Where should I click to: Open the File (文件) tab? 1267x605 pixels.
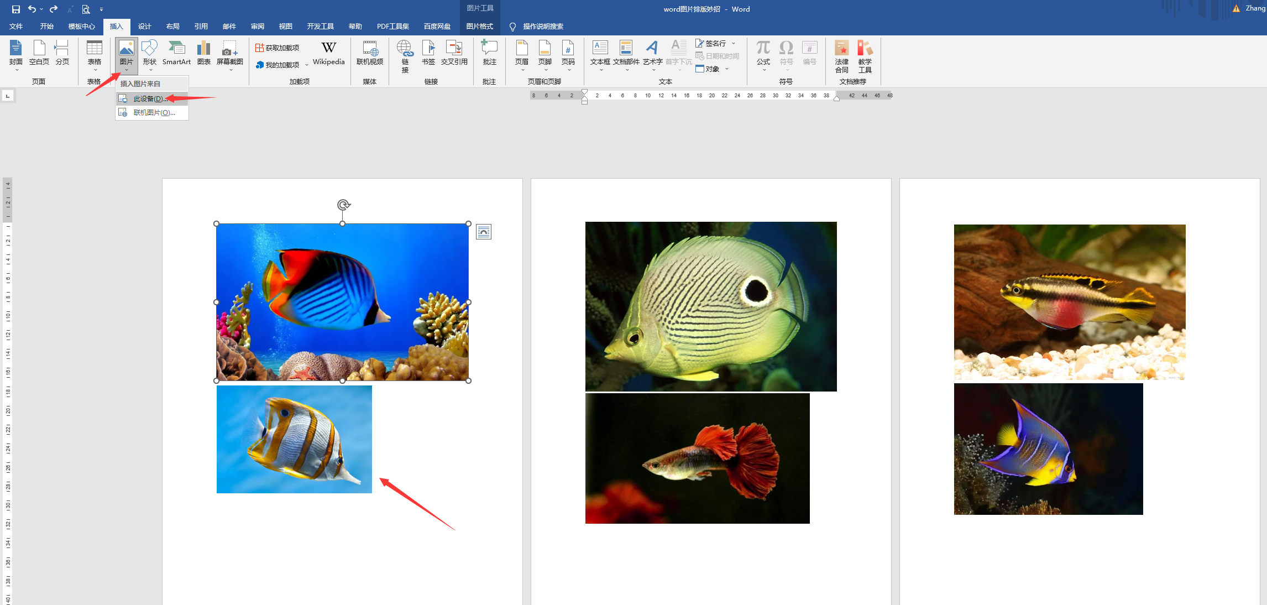tap(16, 27)
